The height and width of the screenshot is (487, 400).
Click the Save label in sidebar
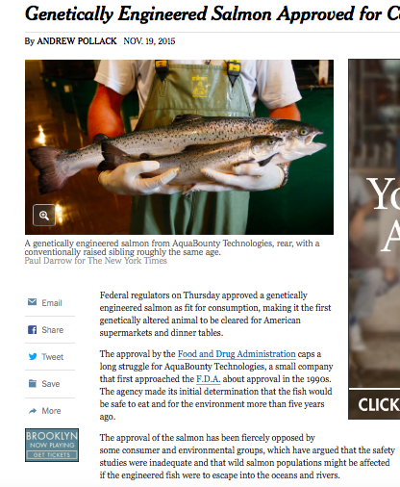(51, 384)
